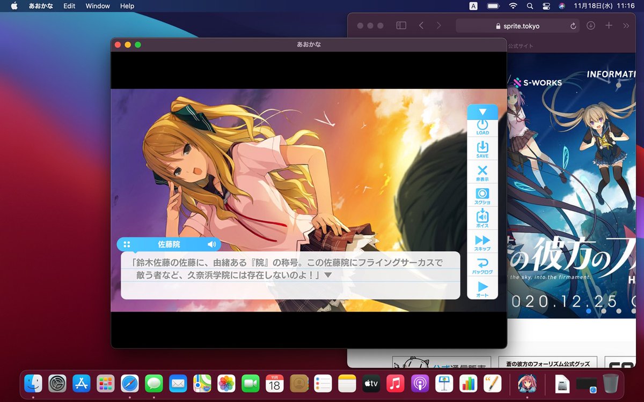The image size is (644, 402).
Task: Click the dotted grip on name tag
Action: tap(127, 244)
